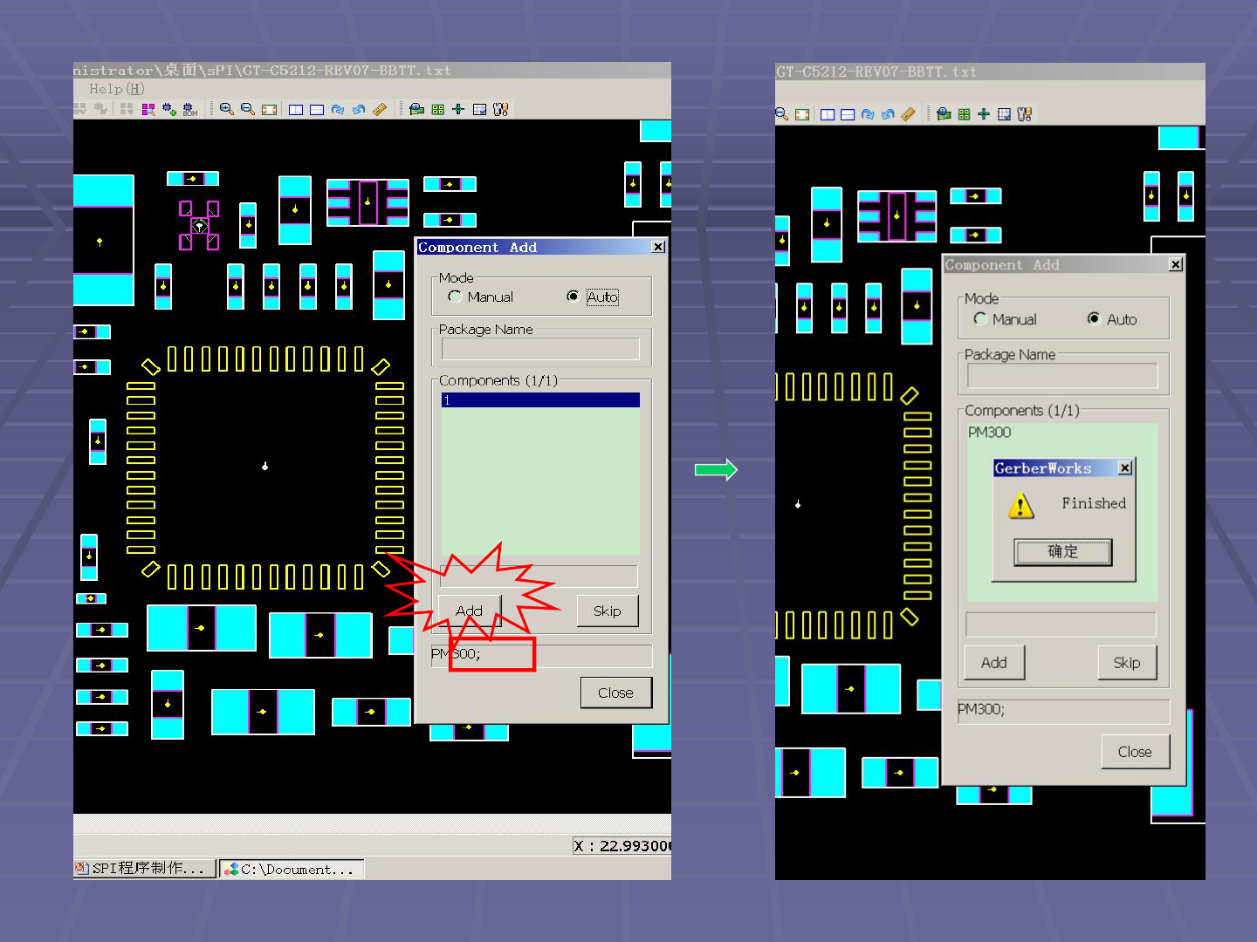Click the Package Name field in right dialog
1257x942 pixels.
pyautogui.click(x=1062, y=376)
